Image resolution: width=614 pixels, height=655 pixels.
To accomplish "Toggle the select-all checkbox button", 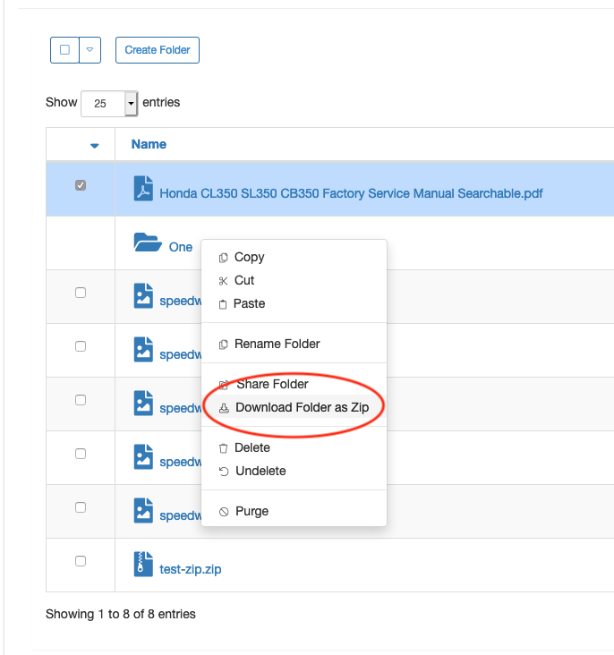I will [64, 50].
